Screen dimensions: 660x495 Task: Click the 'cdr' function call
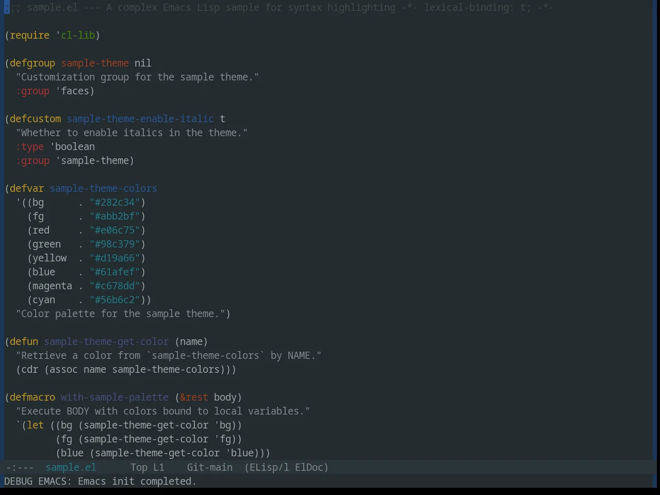[x=30, y=369]
